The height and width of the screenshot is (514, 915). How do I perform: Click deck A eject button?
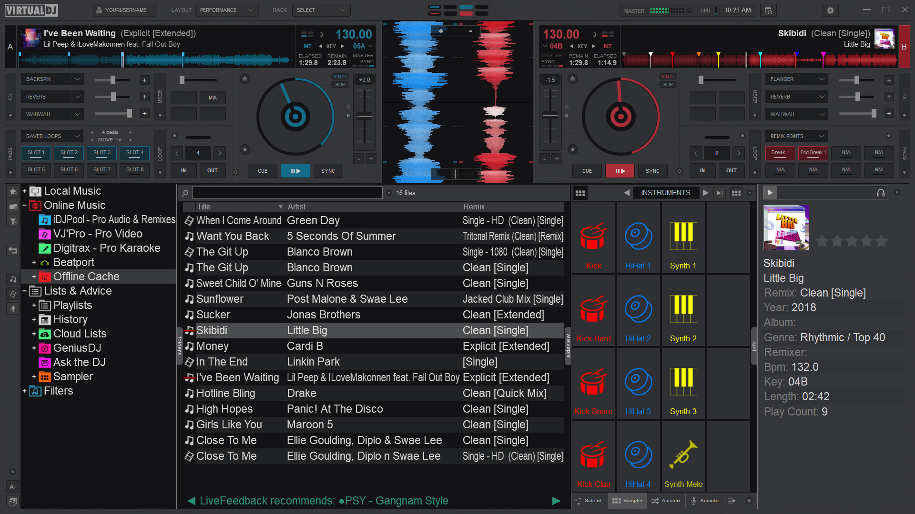point(244,79)
